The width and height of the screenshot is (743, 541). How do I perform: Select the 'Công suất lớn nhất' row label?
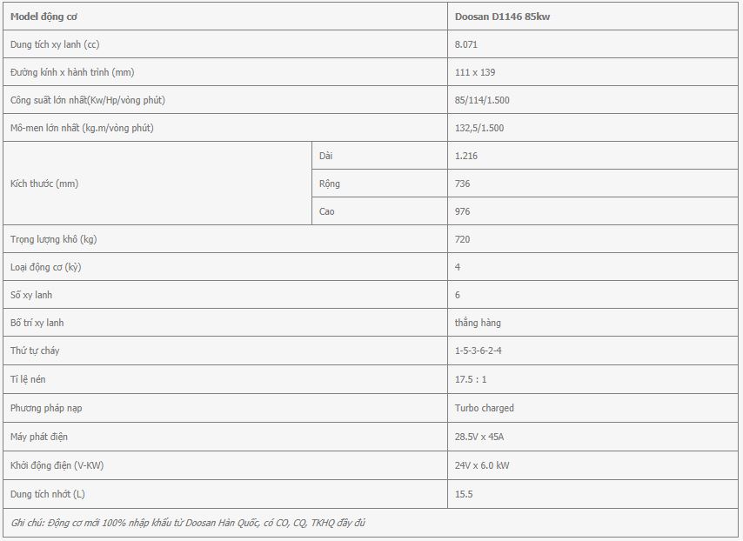tap(88, 100)
